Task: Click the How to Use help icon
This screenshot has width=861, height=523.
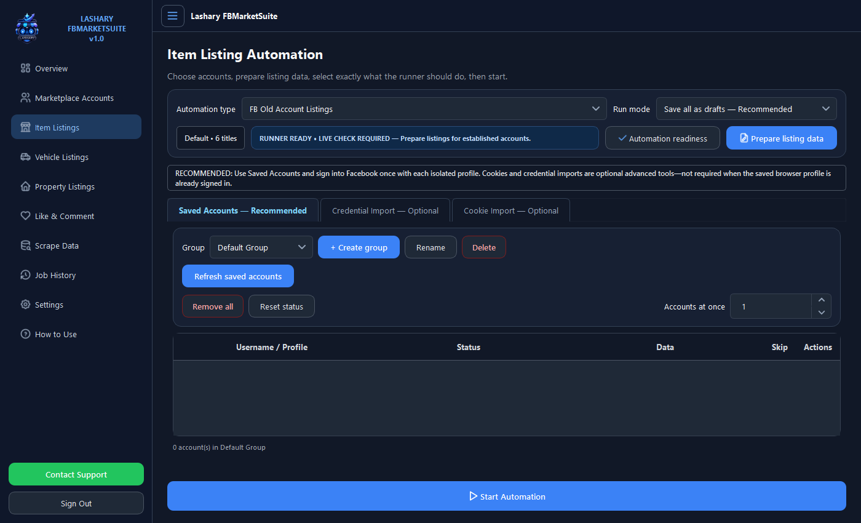Action: [x=25, y=334]
